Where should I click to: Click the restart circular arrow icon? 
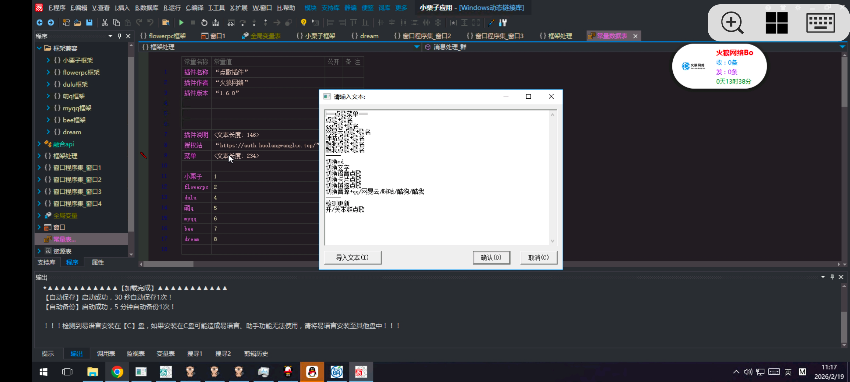tap(204, 23)
